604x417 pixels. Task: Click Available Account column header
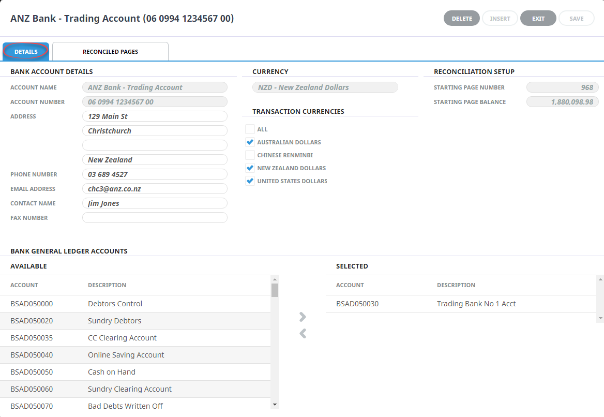click(x=24, y=285)
